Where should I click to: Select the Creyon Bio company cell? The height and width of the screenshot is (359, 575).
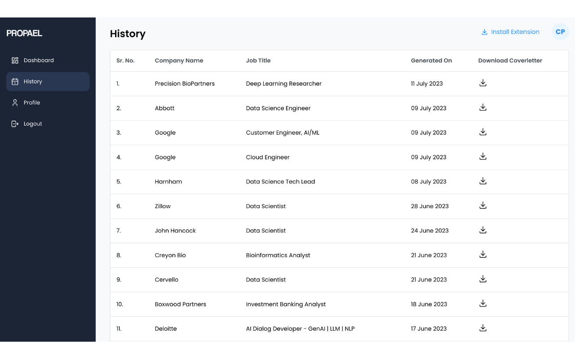tap(170, 255)
